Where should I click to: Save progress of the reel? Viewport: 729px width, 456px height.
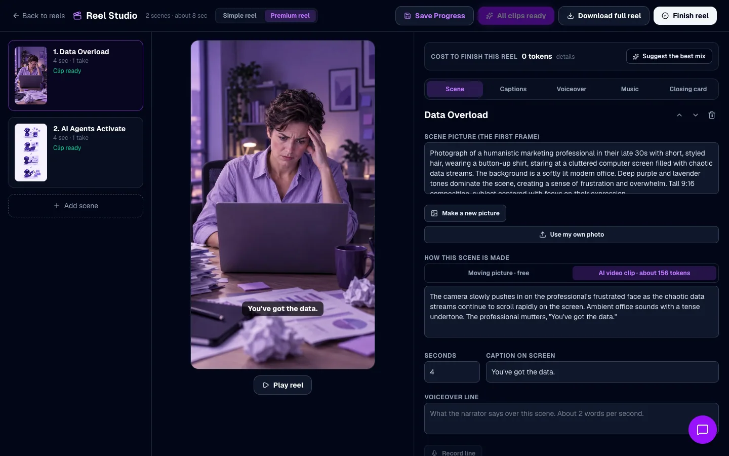tap(434, 16)
